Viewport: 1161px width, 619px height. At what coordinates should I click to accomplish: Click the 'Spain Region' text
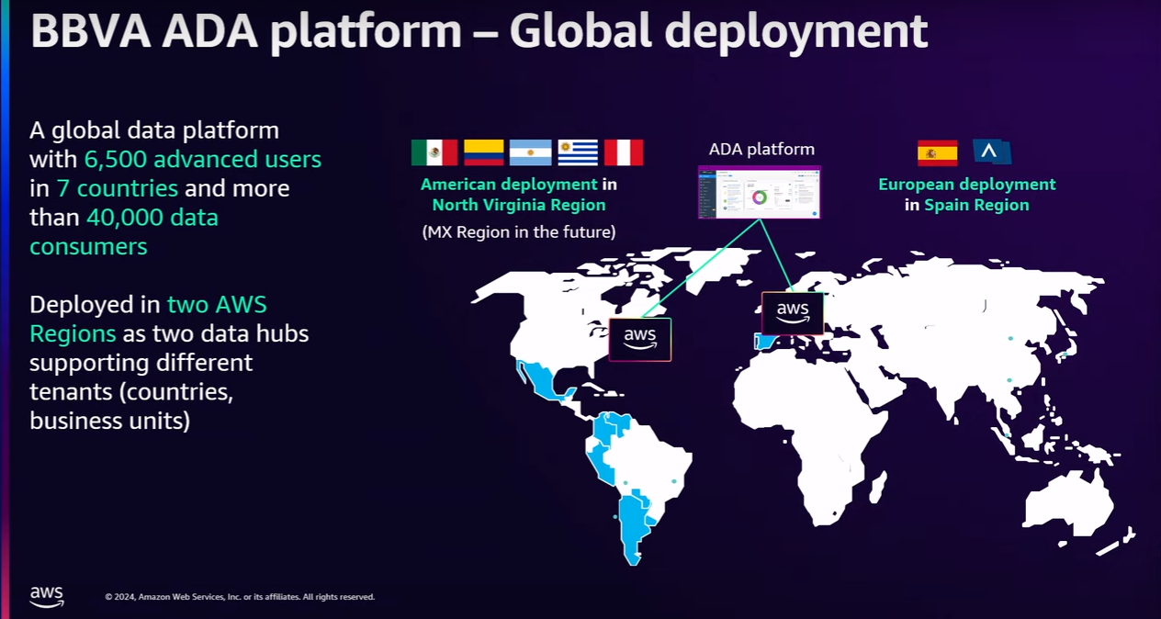(976, 205)
